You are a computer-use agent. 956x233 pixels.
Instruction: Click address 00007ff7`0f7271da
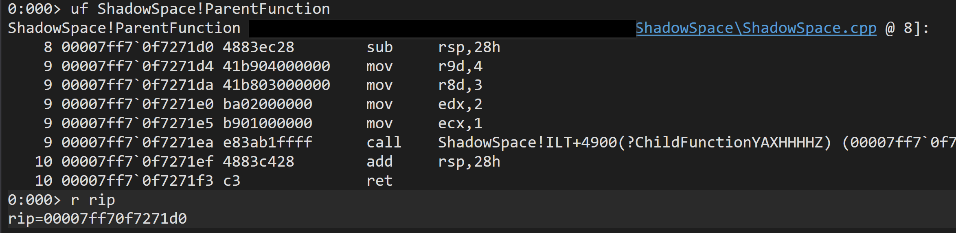pos(137,85)
